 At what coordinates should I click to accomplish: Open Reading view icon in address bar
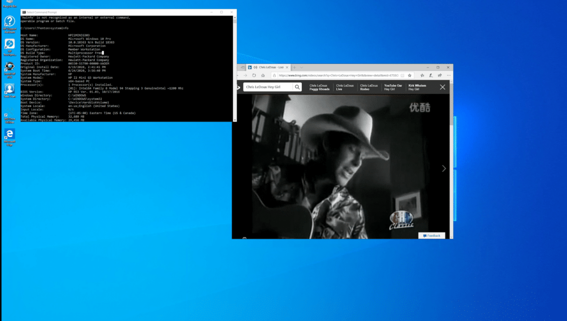point(402,76)
